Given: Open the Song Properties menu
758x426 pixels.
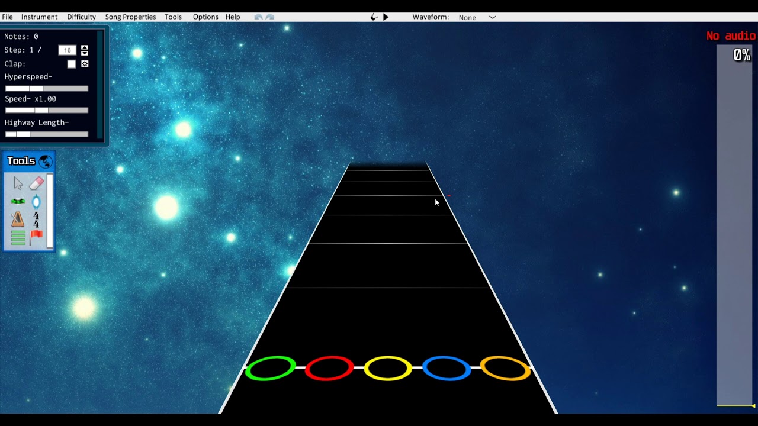Looking at the screenshot, I should pos(130,17).
